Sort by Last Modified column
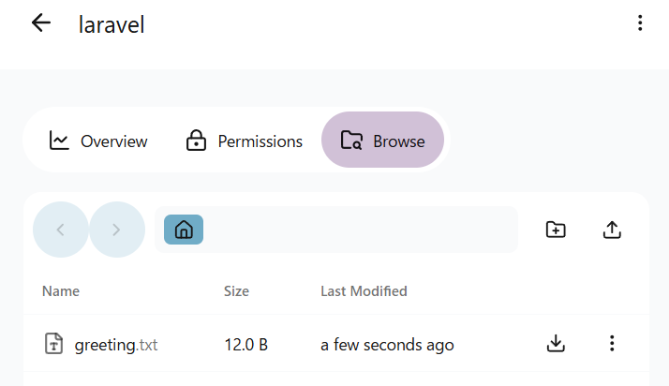Screen dimensions: 669x386 pos(364,291)
